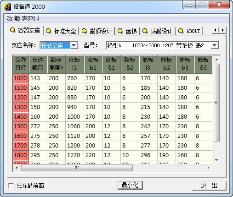The height and width of the screenshot is (197, 233).
Task: Expand the 支座名称 dropdown arrow
Action: point(74,45)
